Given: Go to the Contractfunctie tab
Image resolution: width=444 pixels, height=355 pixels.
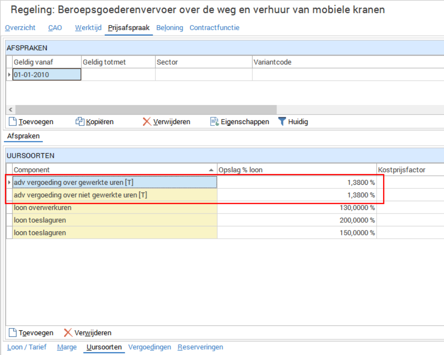Looking at the screenshot, I should [214, 28].
